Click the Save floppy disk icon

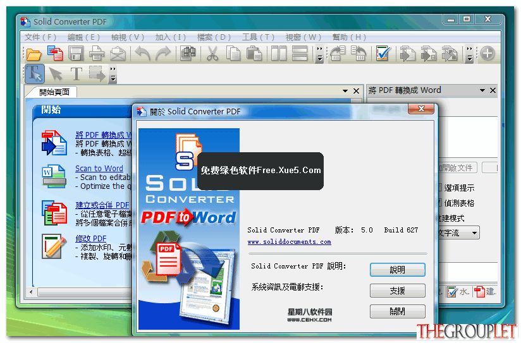point(76,54)
